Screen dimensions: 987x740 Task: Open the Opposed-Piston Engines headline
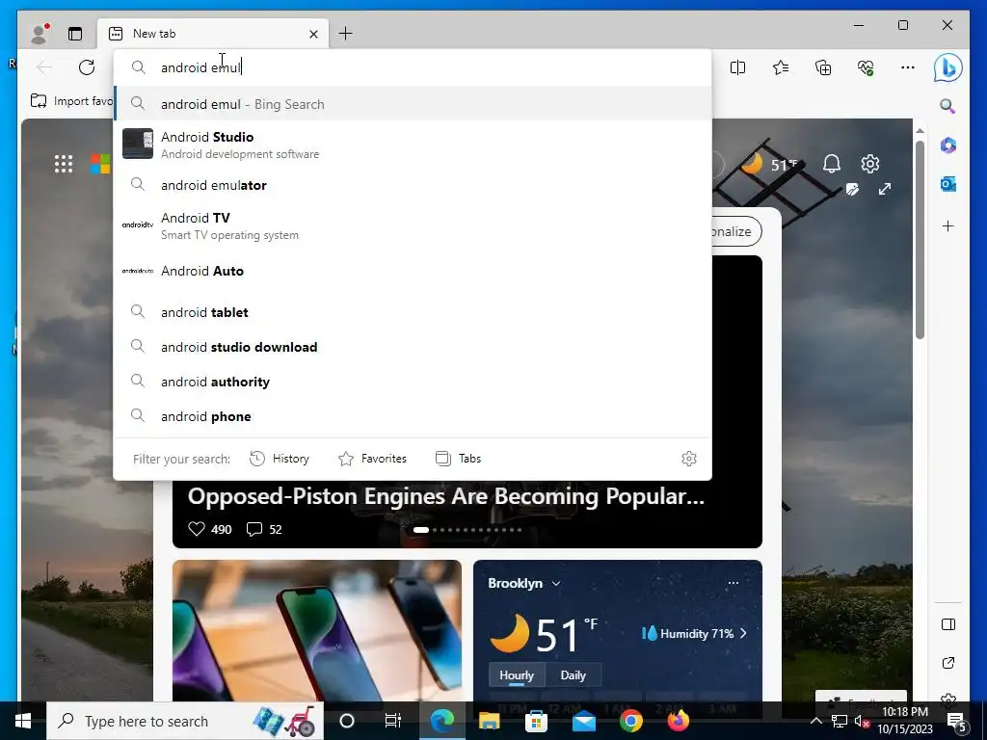(445, 496)
